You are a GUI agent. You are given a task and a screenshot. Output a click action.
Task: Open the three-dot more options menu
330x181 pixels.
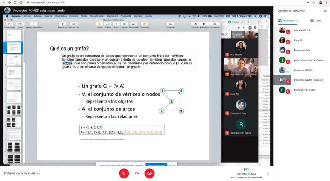tap(268, 173)
